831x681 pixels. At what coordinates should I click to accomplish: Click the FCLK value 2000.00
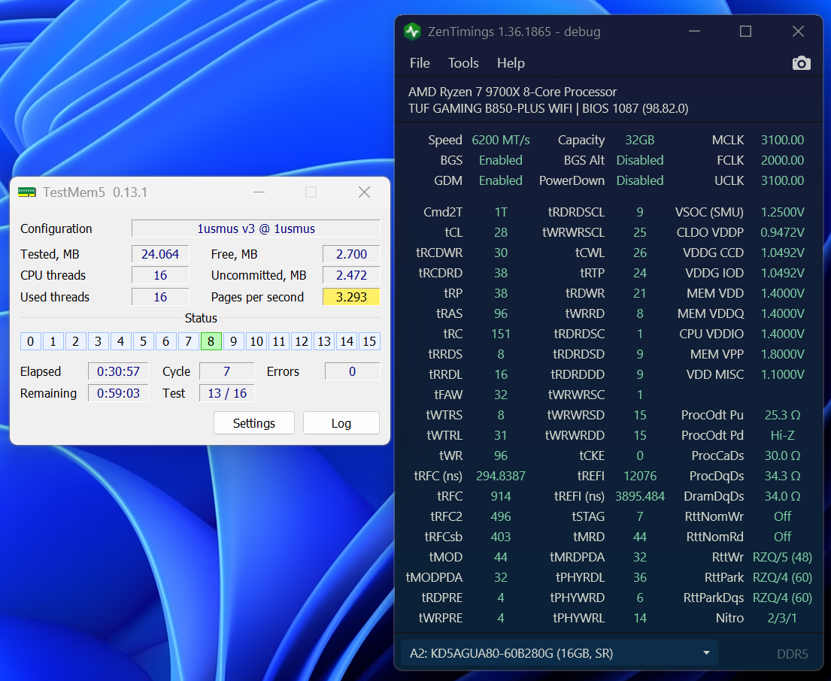(x=782, y=160)
